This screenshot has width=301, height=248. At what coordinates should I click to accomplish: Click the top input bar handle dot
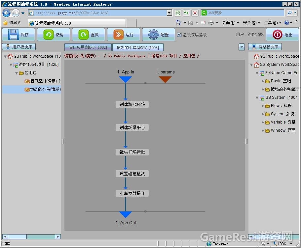(x=145, y=83)
